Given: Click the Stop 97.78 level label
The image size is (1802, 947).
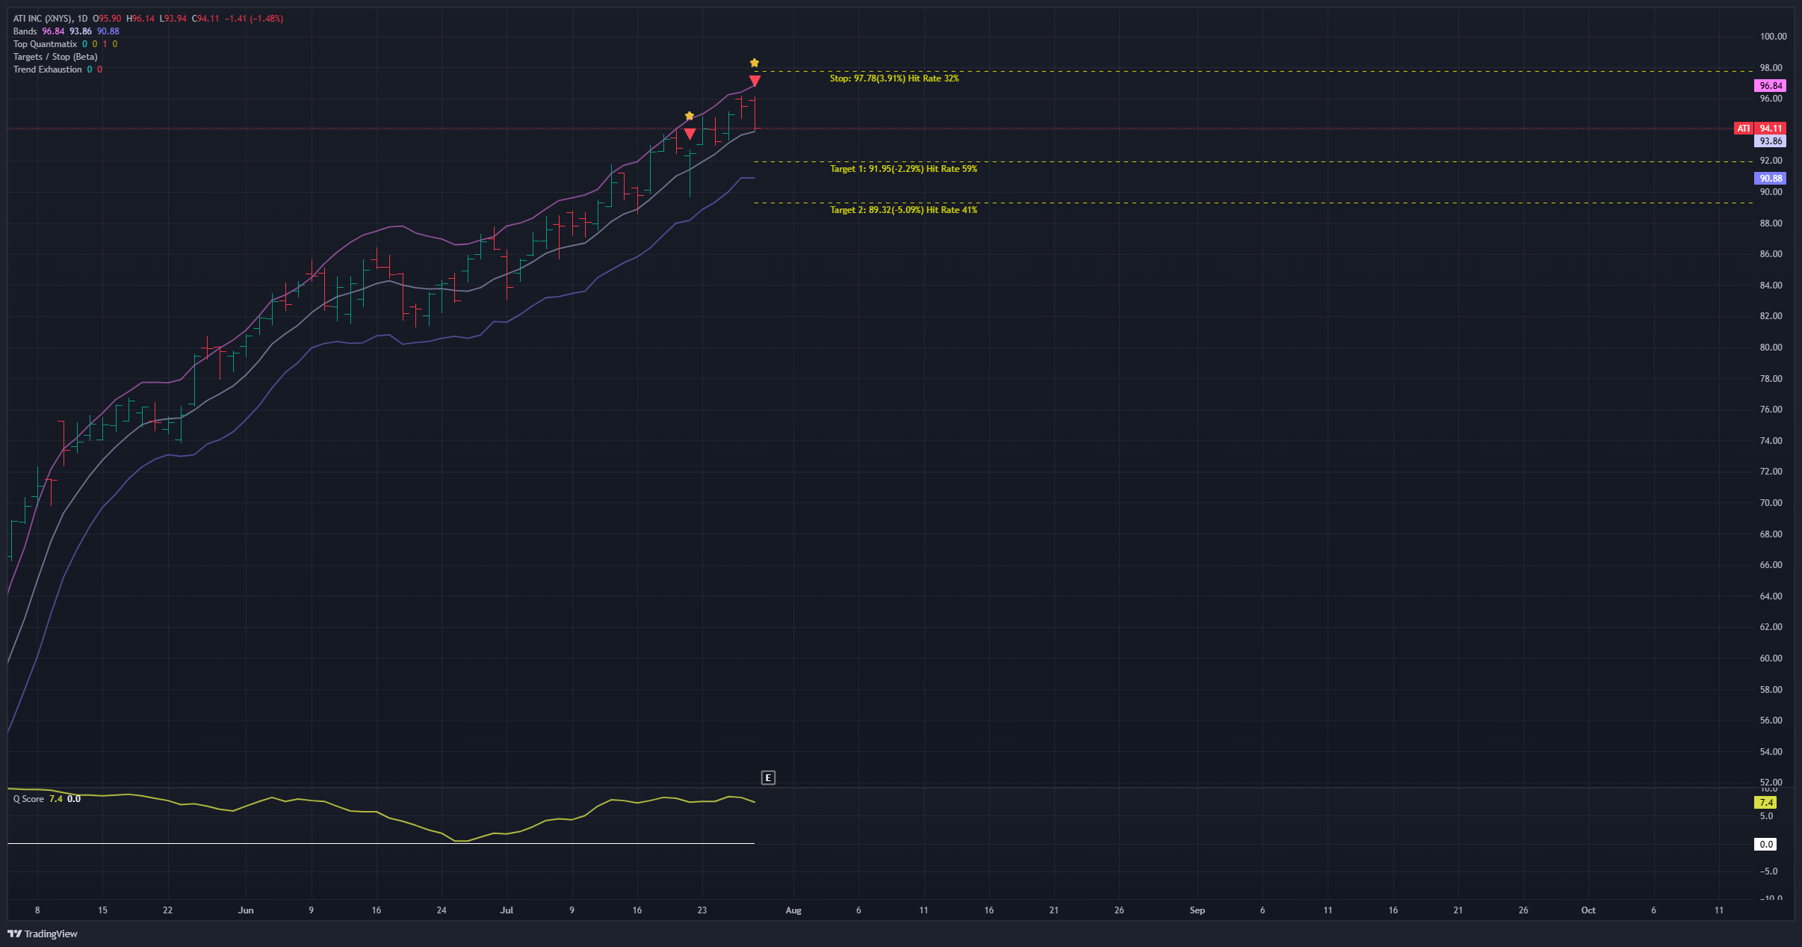Looking at the screenshot, I should 894,78.
